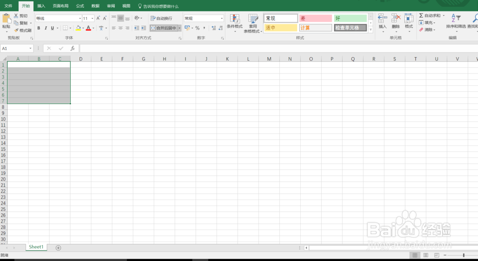
Task: Align text right in the cell
Action: pyautogui.click(x=128, y=28)
